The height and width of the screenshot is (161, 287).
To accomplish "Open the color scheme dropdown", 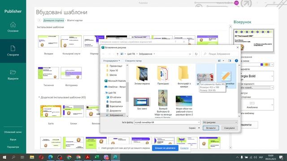I will (x=272, y=64).
